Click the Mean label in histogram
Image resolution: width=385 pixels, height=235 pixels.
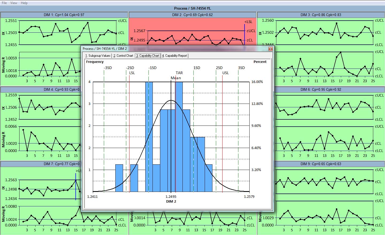pos(176,78)
